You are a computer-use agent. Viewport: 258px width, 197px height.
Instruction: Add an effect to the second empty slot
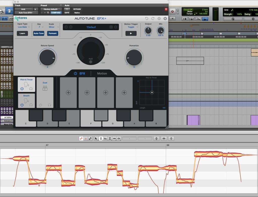(87, 92)
